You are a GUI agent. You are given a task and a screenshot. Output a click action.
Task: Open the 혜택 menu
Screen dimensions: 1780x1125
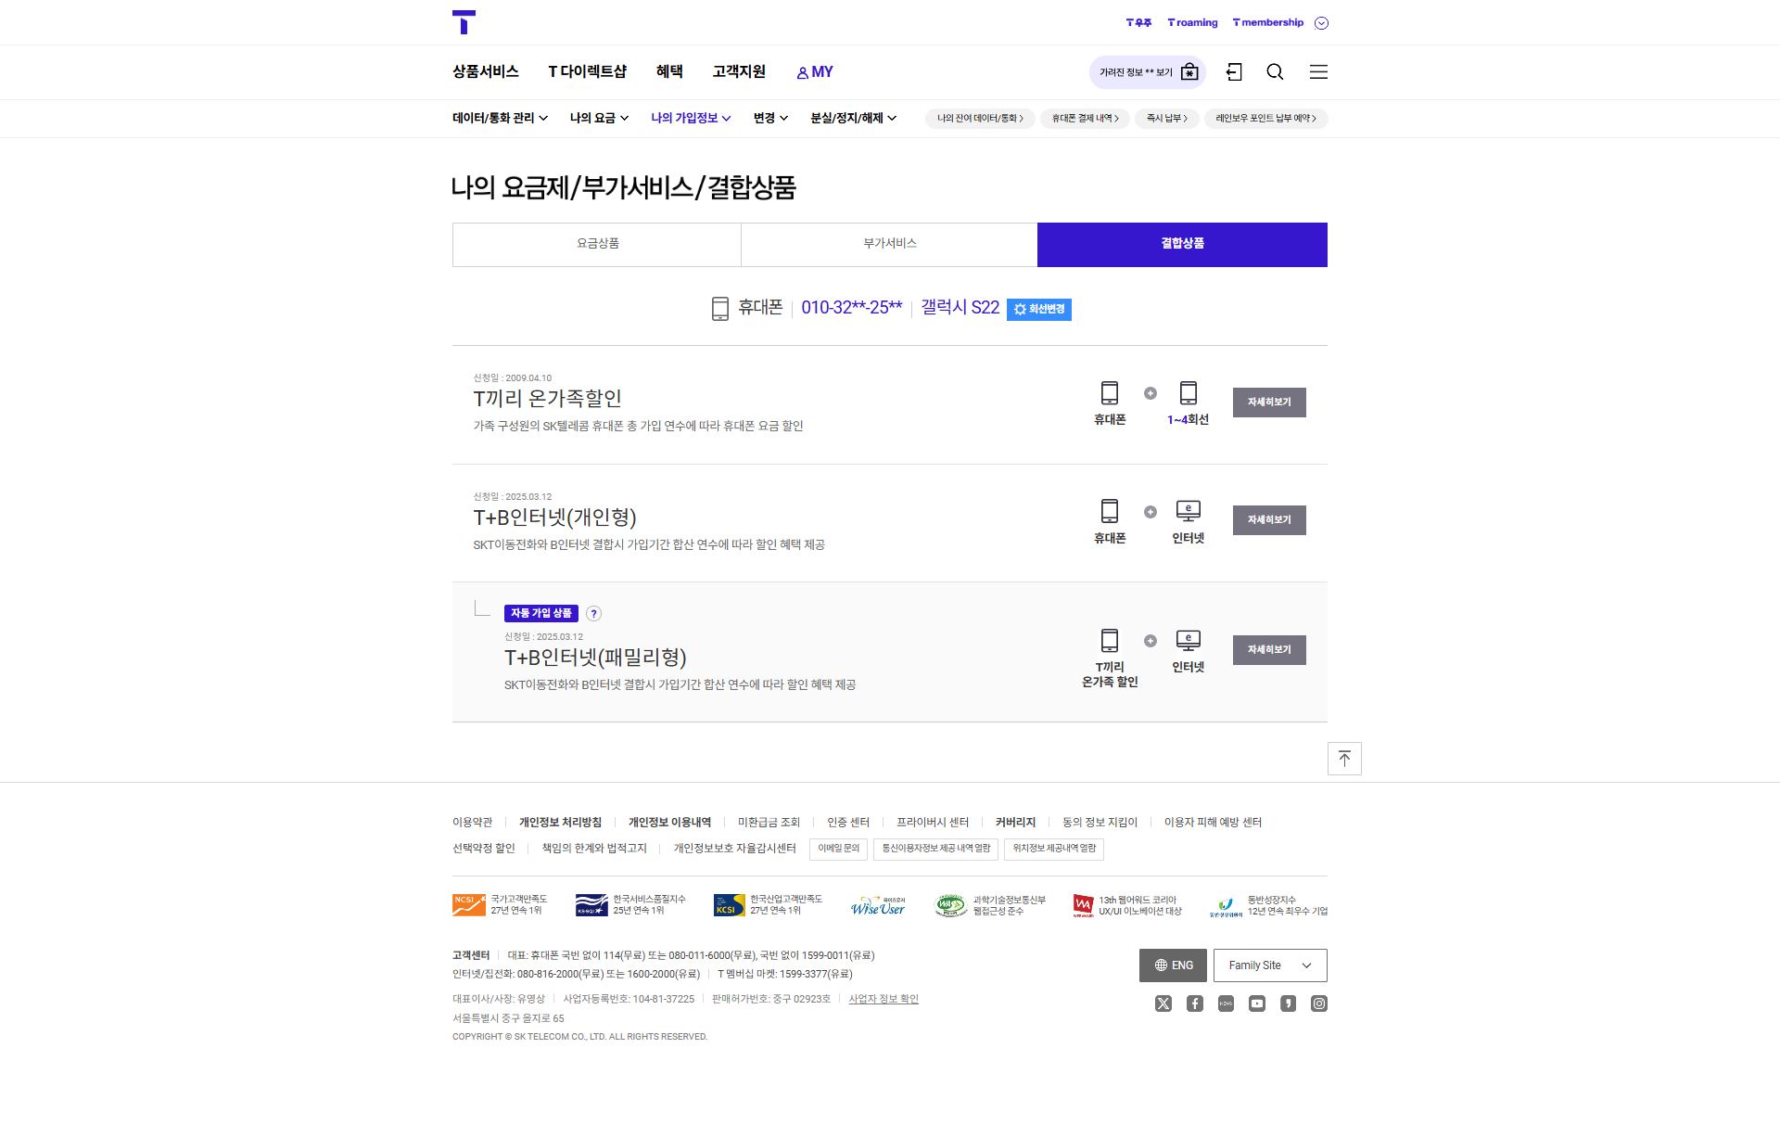[669, 71]
